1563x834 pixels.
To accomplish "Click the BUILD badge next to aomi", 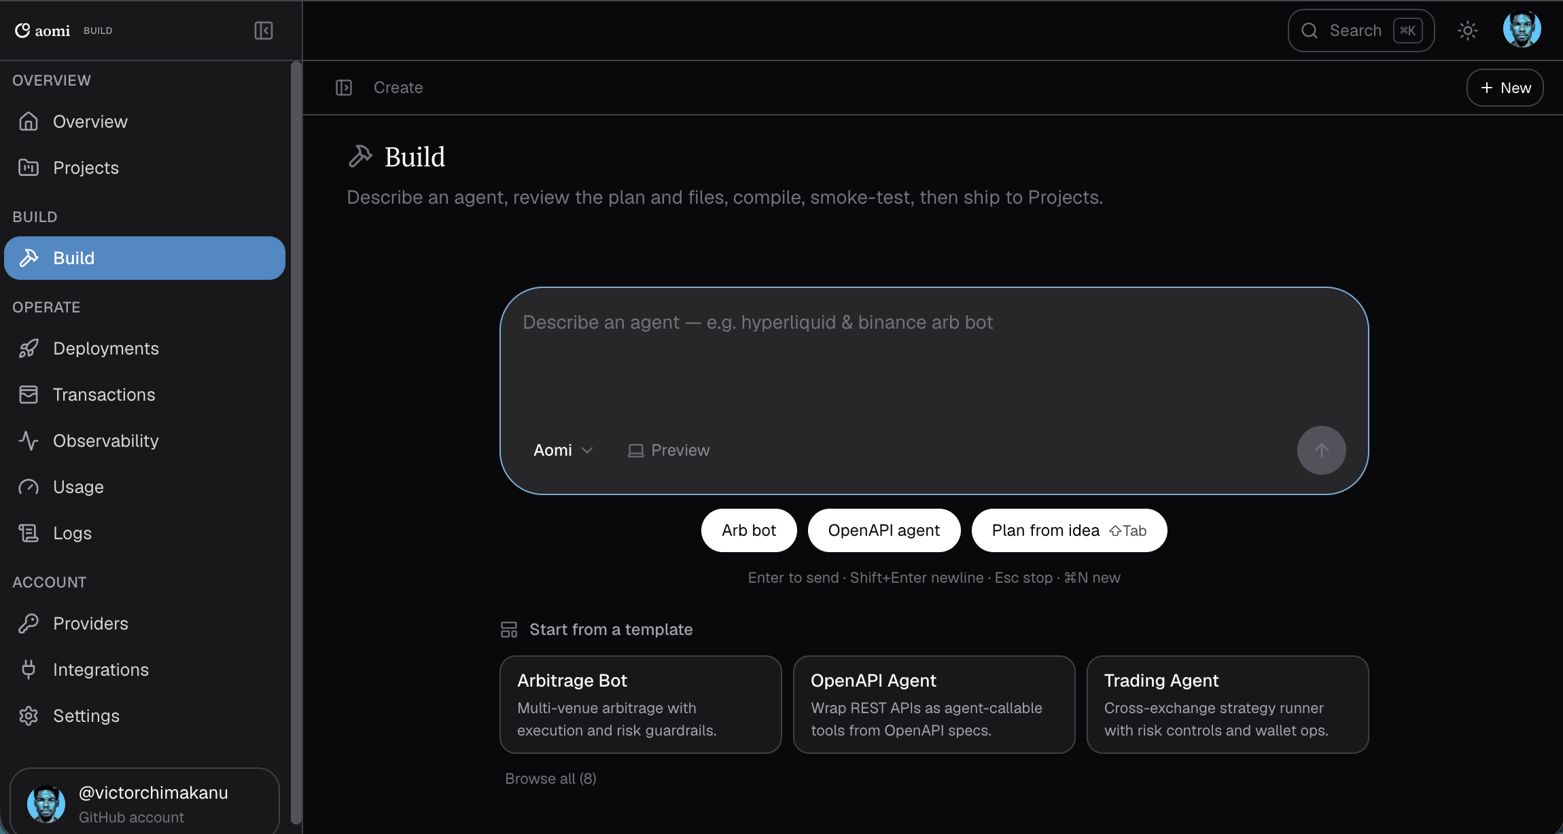I will [98, 31].
